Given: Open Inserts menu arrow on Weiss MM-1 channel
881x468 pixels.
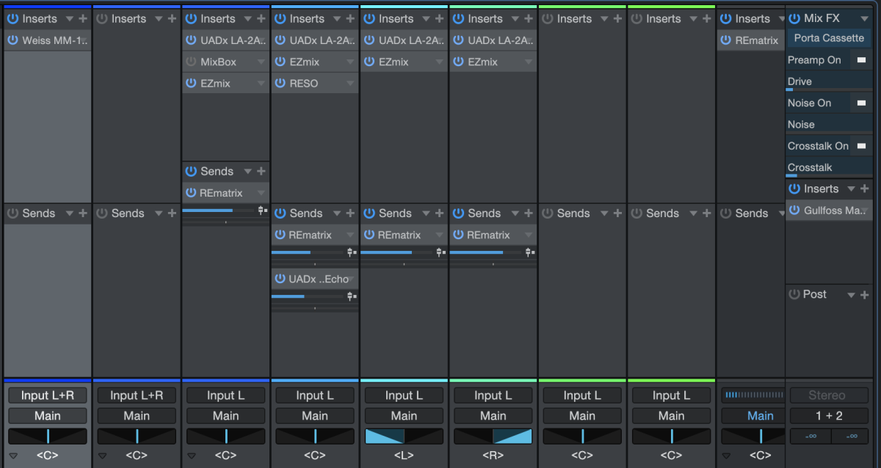Looking at the screenshot, I should point(69,19).
